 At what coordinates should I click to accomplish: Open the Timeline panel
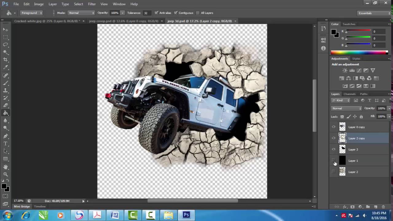coord(40,207)
